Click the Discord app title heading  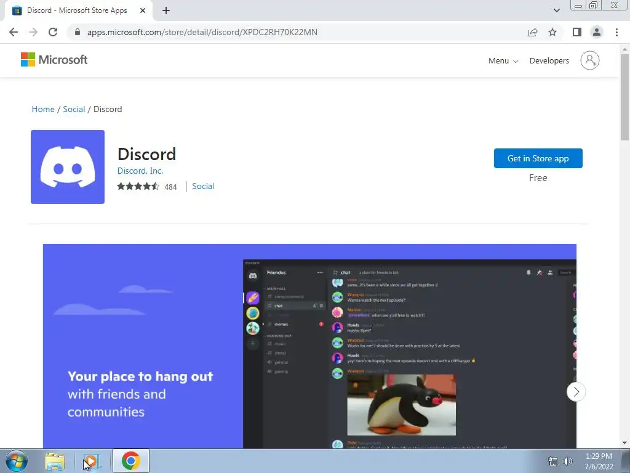click(146, 154)
